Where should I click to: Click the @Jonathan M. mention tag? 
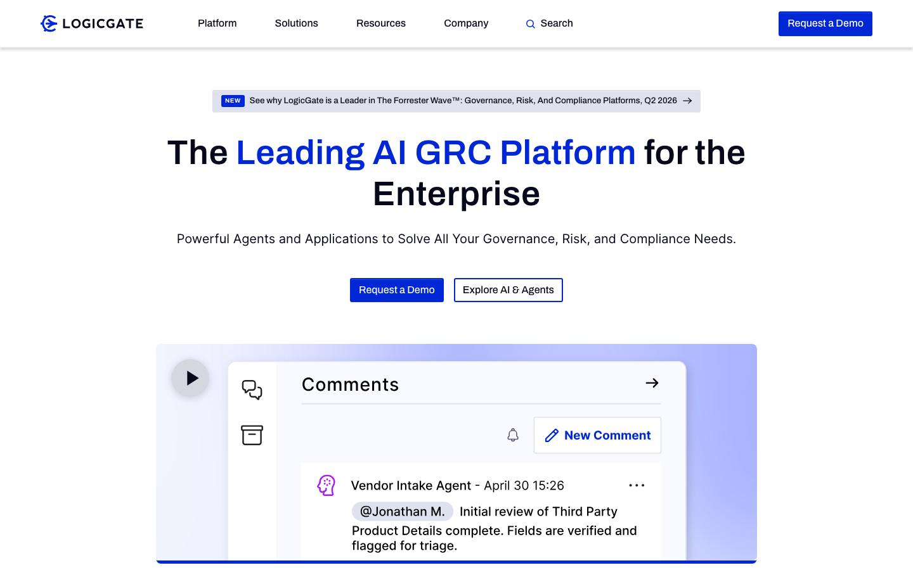coord(403,512)
